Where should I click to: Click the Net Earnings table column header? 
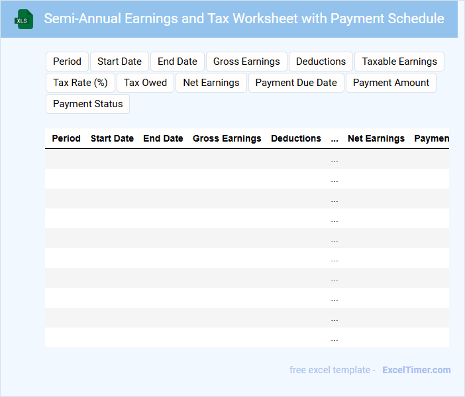376,138
